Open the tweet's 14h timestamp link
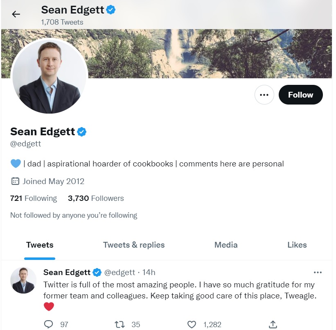The image size is (336, 330). pyautogui.click(x=149, y=273)
